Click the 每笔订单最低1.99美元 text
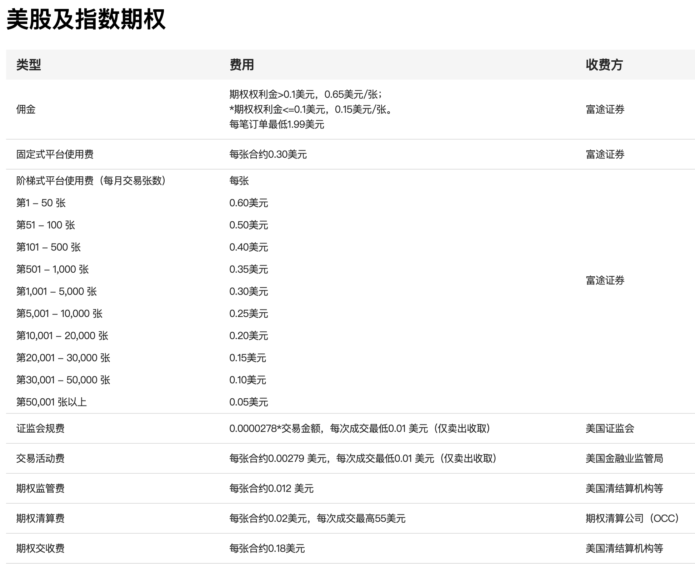The width and height of the screenshot is (695, 564). [x=276, y=124]
